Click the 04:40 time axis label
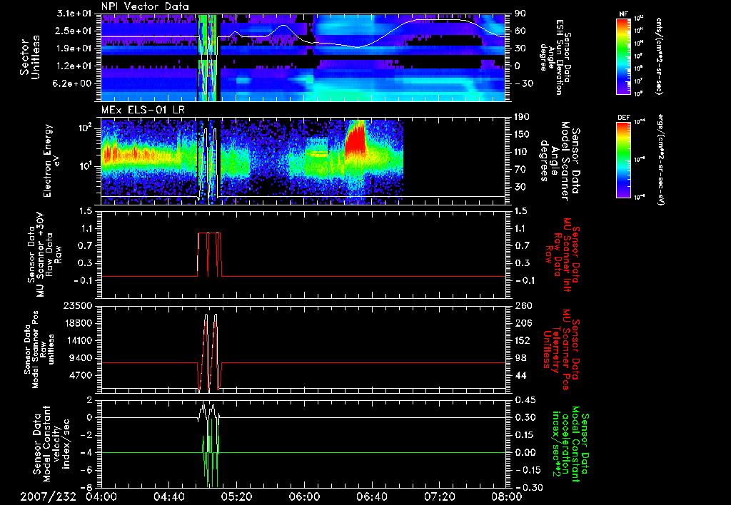Image resolution: width=731 pixels, height=505 pixels. point(168,496)
